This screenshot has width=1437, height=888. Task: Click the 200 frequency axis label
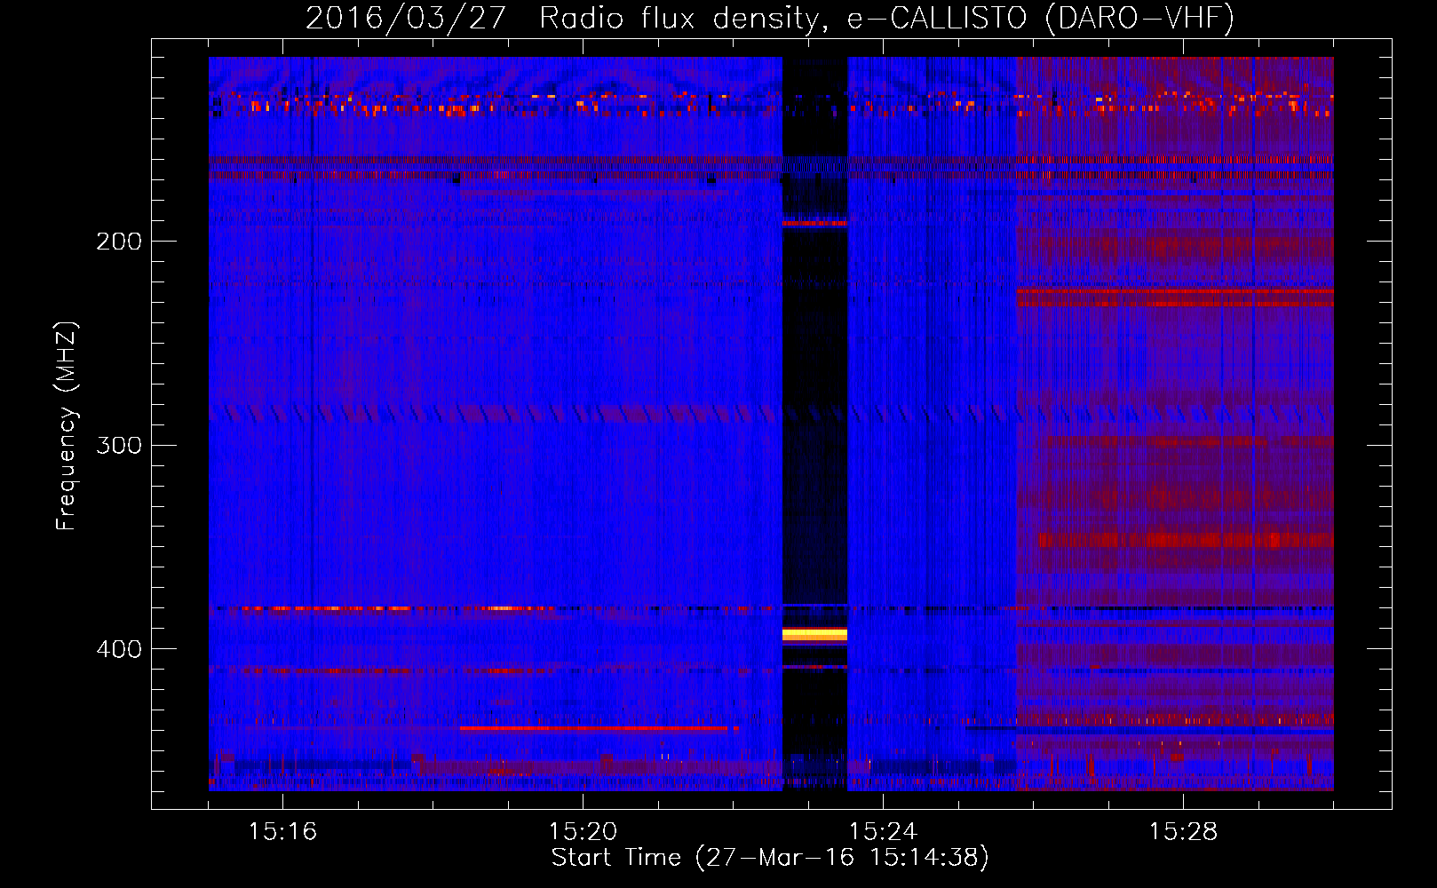coord(118,242)
